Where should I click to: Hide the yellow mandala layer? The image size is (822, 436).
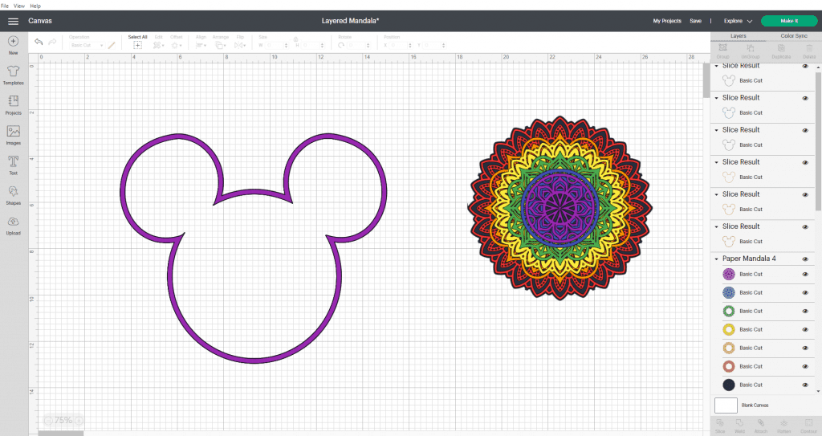pyautogui.click(x=805, y=329)
